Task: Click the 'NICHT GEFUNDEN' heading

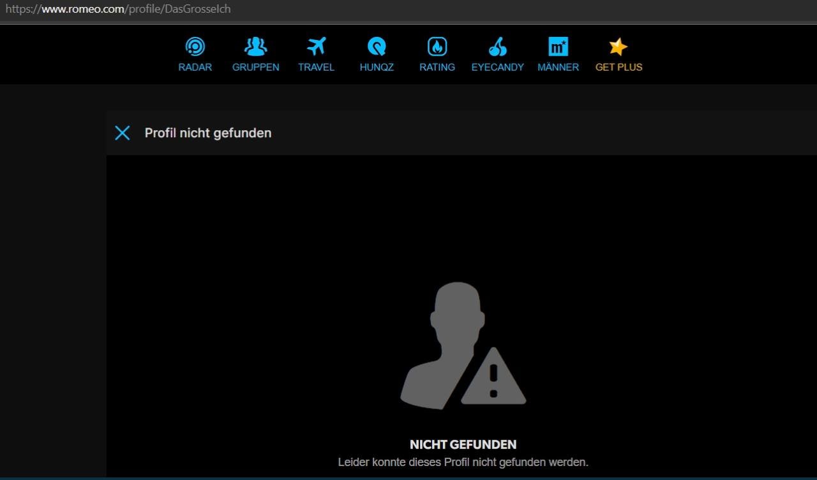Action: (x=463, y=444)
